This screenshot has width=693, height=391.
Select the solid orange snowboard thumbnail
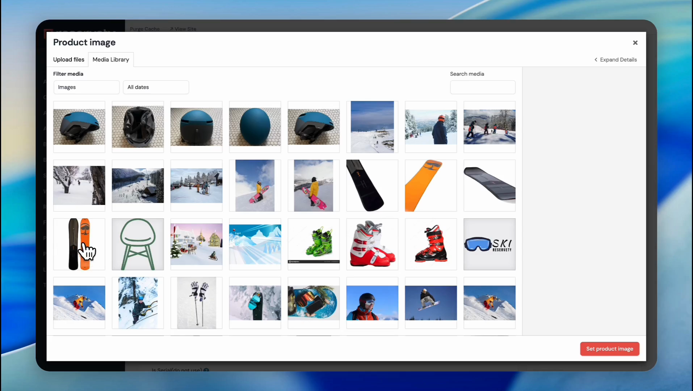click(x=430, y=186)
